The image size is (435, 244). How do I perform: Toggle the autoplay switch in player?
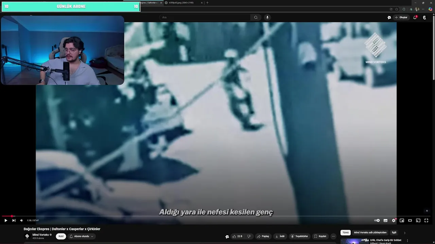[x=377, y=220]
